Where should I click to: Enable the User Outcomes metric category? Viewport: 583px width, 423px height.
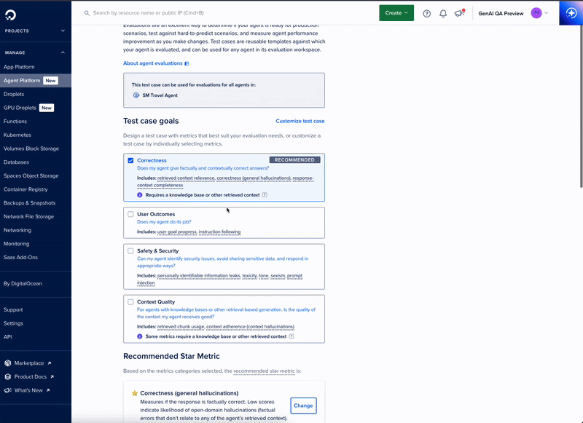click(x=129, y=214)
